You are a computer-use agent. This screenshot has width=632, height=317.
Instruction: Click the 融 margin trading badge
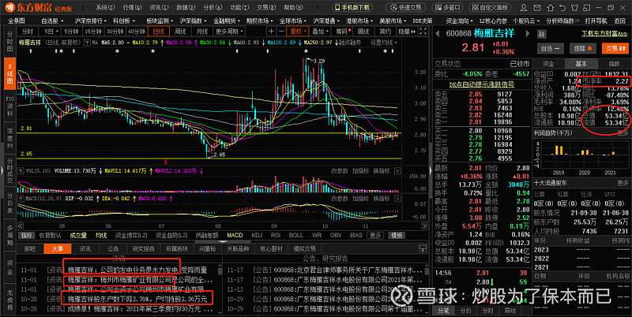click(542, 34)
